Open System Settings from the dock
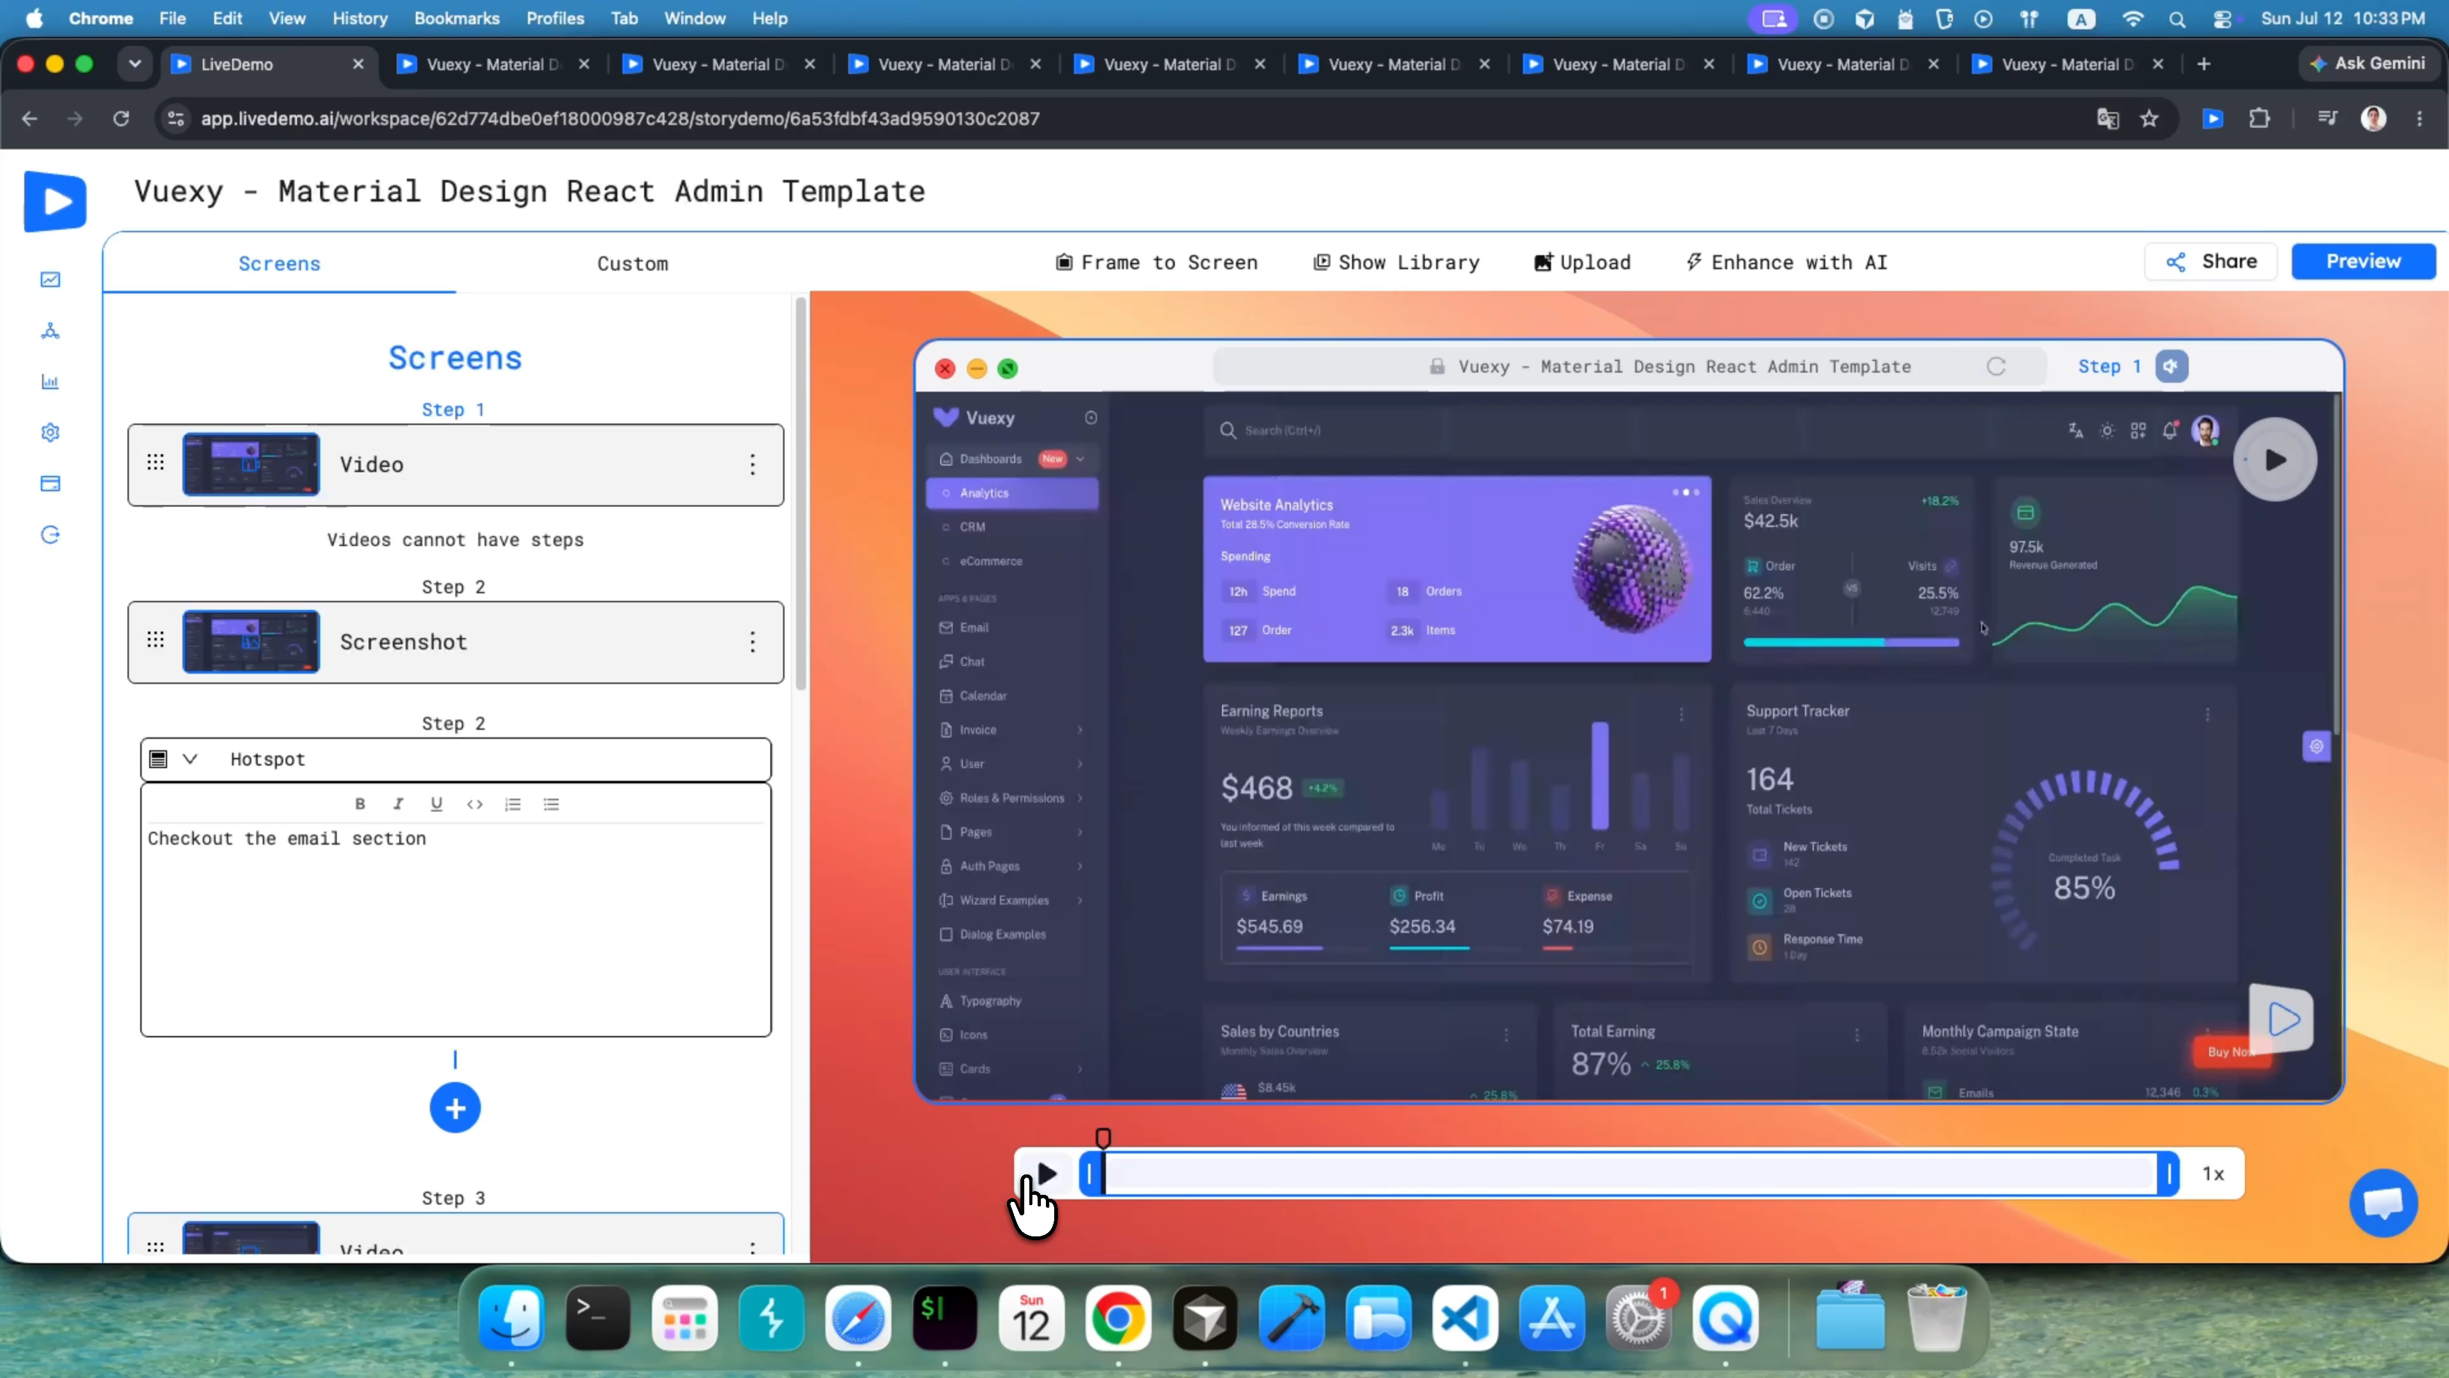2449x1378 pixels. tap(1638, 1318)
